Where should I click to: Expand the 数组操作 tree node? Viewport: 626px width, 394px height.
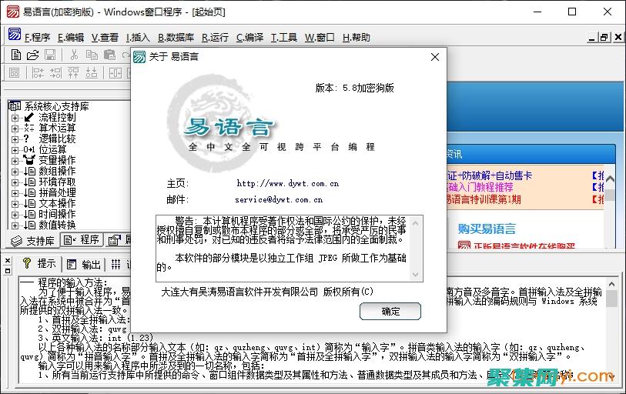click(15, 172)
